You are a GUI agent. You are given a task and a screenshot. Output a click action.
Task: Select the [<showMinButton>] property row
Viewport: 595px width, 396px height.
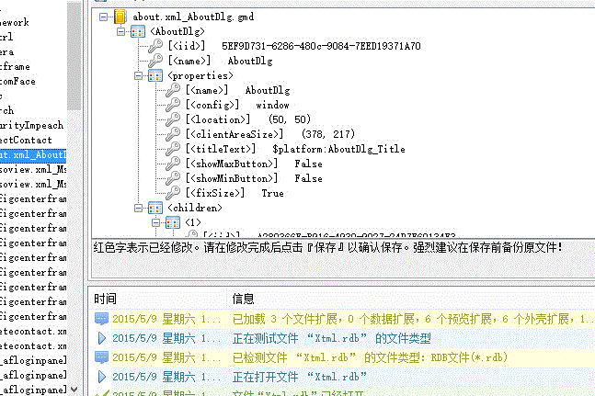tap(254, 178)
